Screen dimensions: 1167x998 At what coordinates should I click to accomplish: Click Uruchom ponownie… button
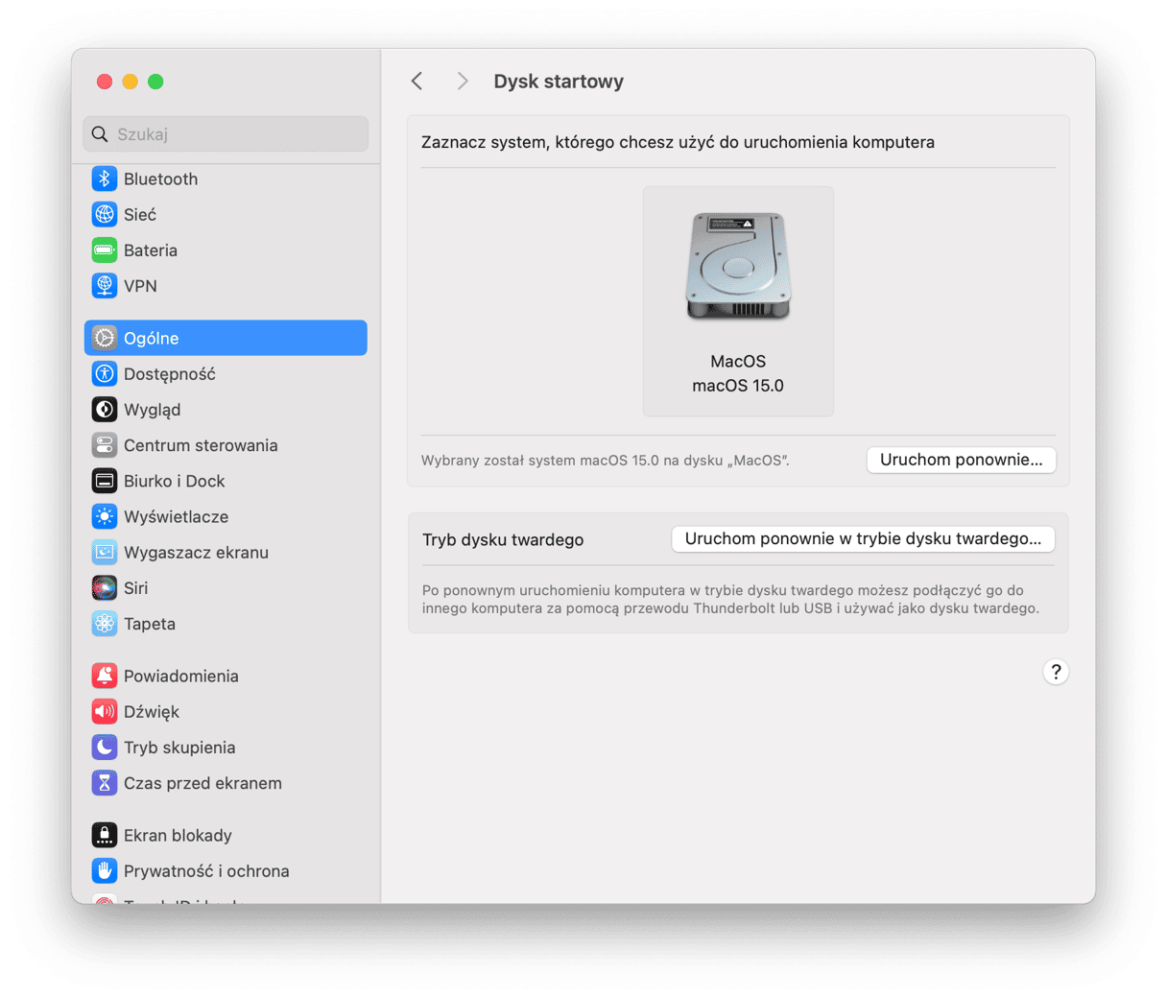point(961,460)
